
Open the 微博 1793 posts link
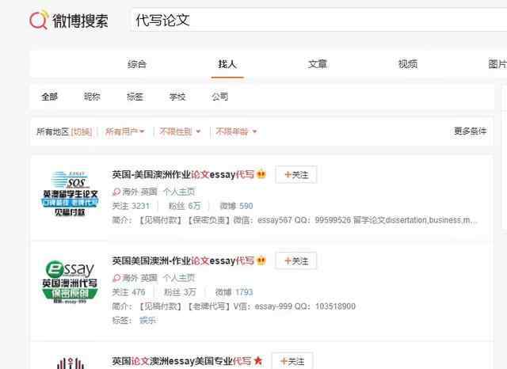point(234,292)
